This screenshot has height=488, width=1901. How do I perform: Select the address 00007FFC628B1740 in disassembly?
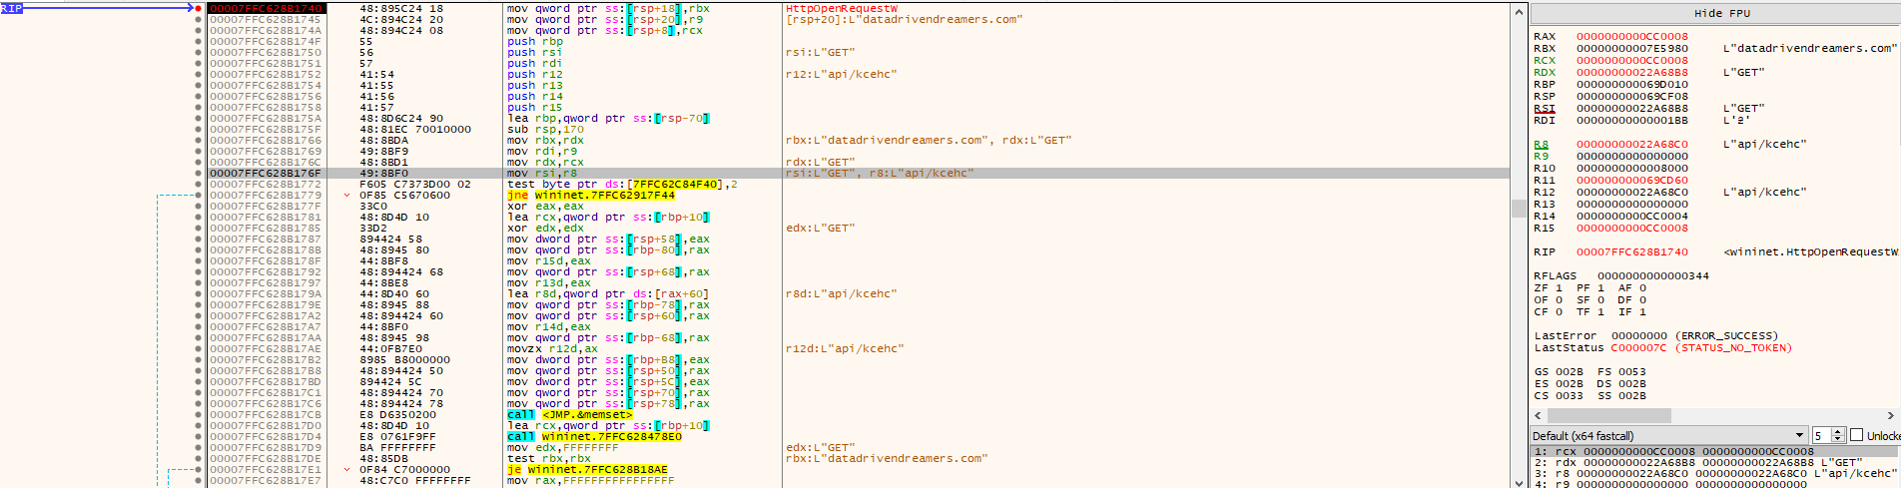pos(266,8)
